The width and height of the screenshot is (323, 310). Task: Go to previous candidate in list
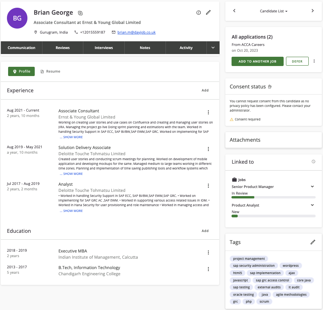click(234, 11)
